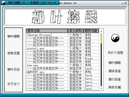
Task: Click ?-未知-? level cell of wininit.exe row
Action: click(x=76, y=48)
